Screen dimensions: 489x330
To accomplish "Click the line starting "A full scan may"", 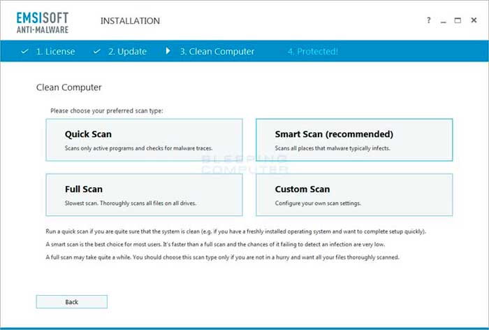I will click(x=222, y=257).
